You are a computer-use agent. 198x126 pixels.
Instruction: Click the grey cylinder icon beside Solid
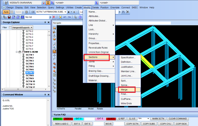(26, 12)
